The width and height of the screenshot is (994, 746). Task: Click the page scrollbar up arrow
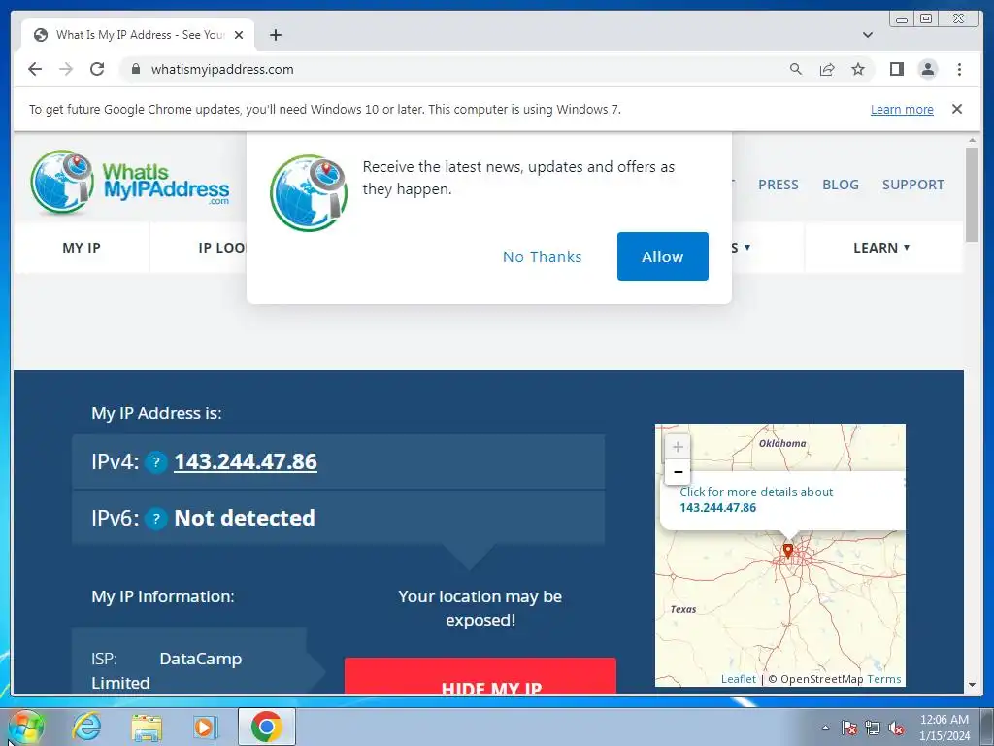pyautogui.click(x=972, y=140)
